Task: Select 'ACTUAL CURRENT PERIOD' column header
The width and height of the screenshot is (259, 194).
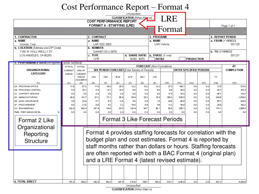Action: 69,70
